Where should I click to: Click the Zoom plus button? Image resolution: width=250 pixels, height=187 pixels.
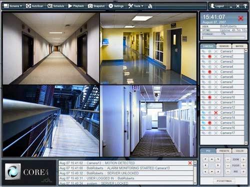click(243, 160)
